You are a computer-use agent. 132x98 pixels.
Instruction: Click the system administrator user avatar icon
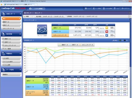click(30, 9)
